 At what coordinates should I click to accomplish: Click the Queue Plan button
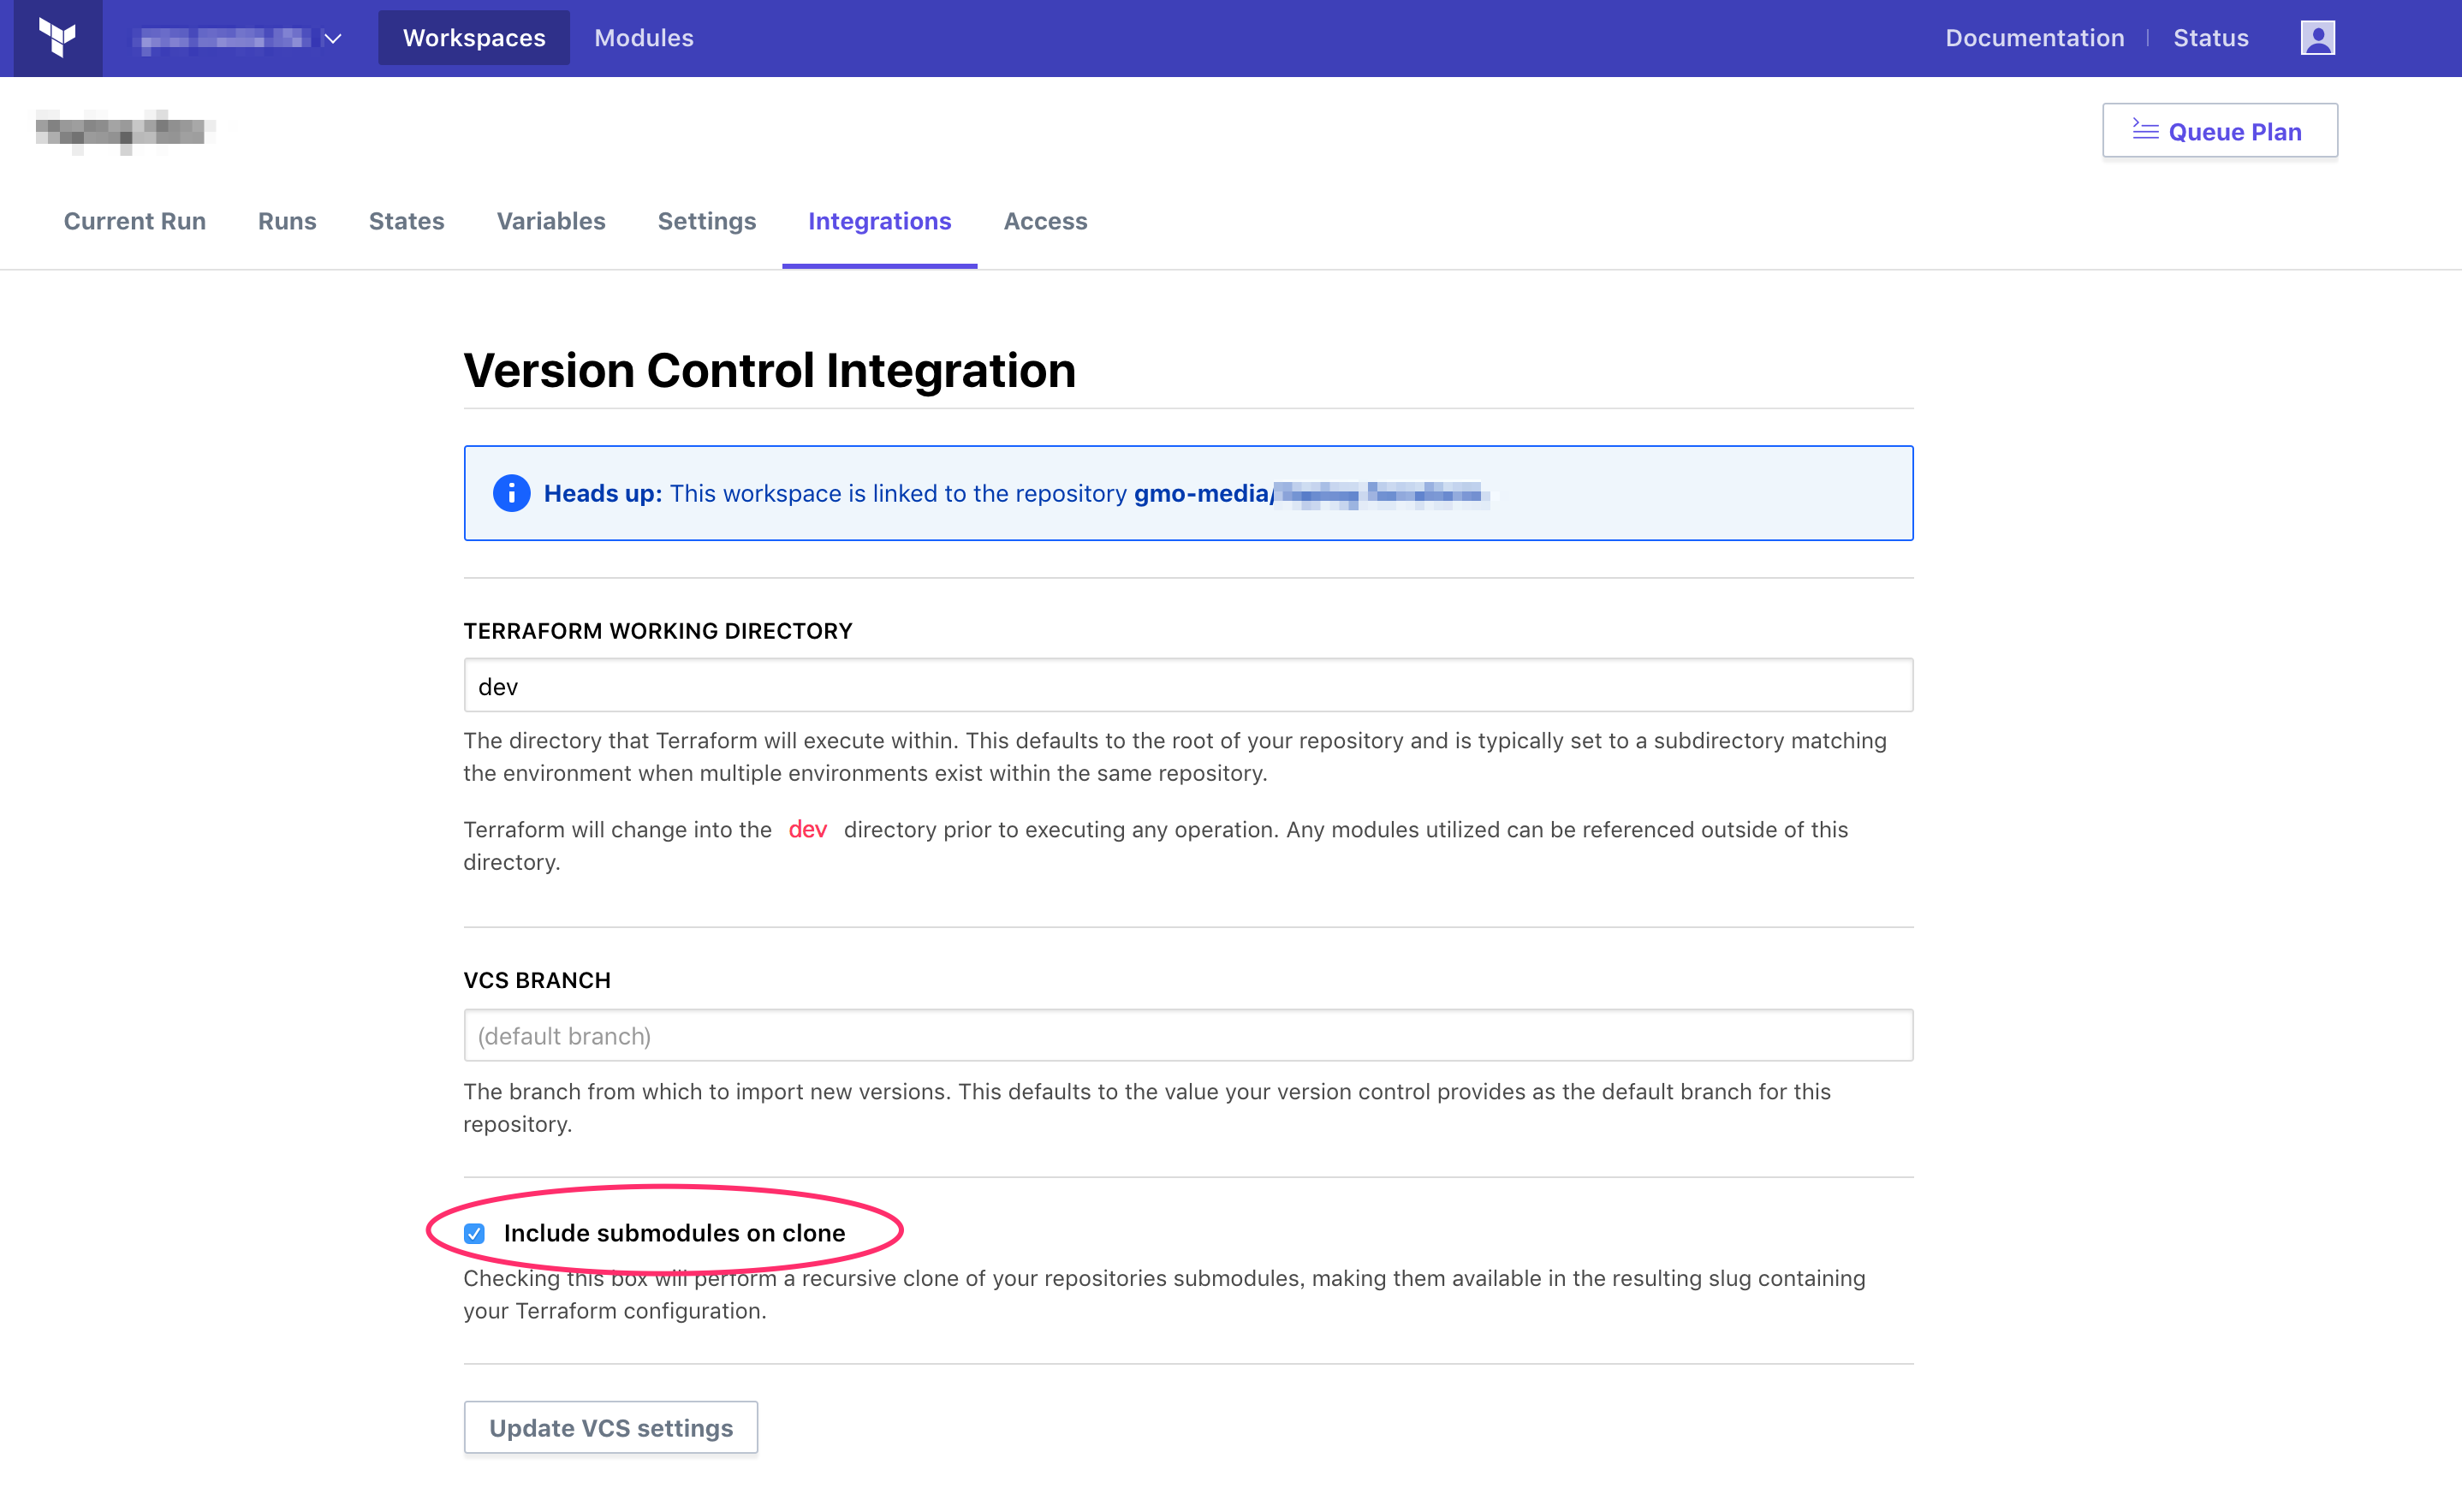tap(2220, 130)
